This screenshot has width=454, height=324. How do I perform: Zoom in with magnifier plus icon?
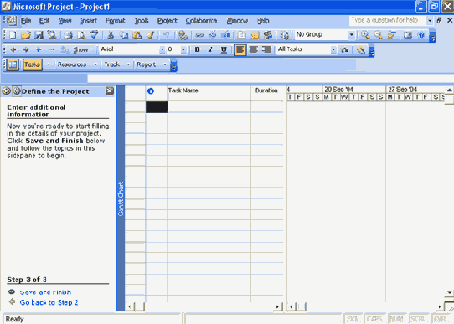(365, 35)
